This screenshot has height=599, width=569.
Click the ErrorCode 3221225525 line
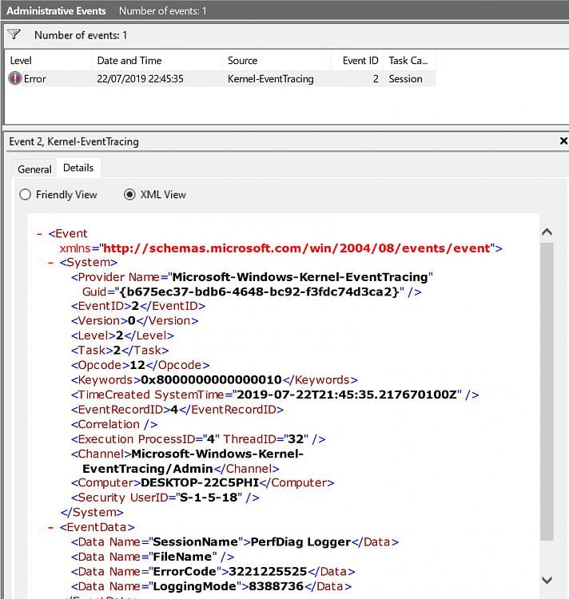coord(213,572)
